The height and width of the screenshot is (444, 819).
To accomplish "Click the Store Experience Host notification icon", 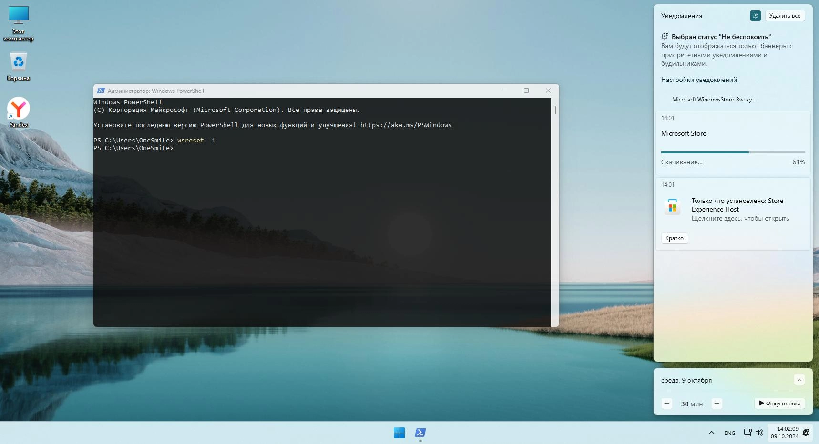I will click(x=672, y=207).
